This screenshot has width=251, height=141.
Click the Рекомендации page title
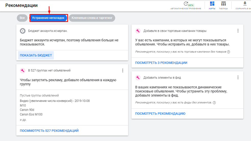point(21,5)
